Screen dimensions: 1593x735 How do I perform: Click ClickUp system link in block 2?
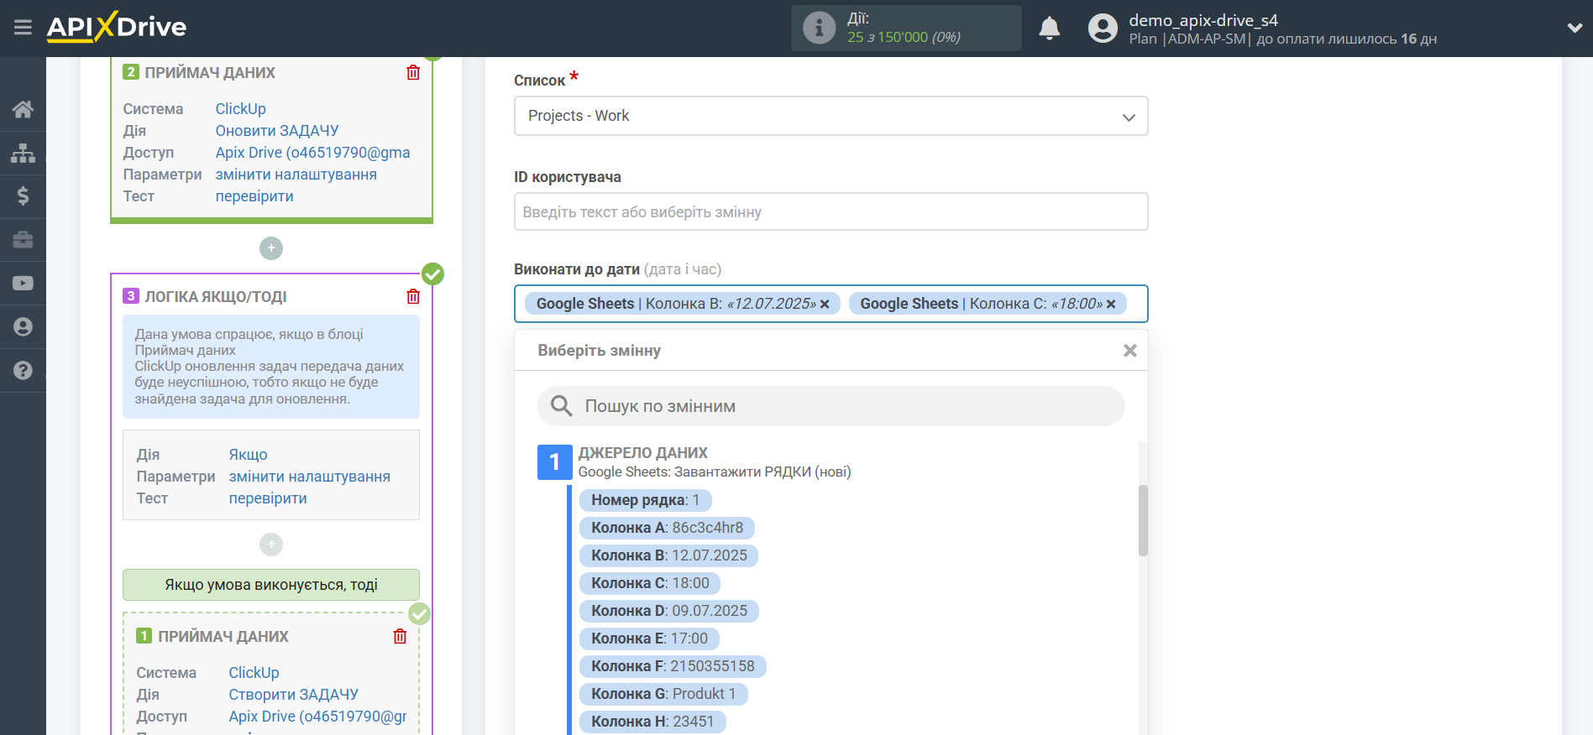pyautogui.click(x=240, y=109)
